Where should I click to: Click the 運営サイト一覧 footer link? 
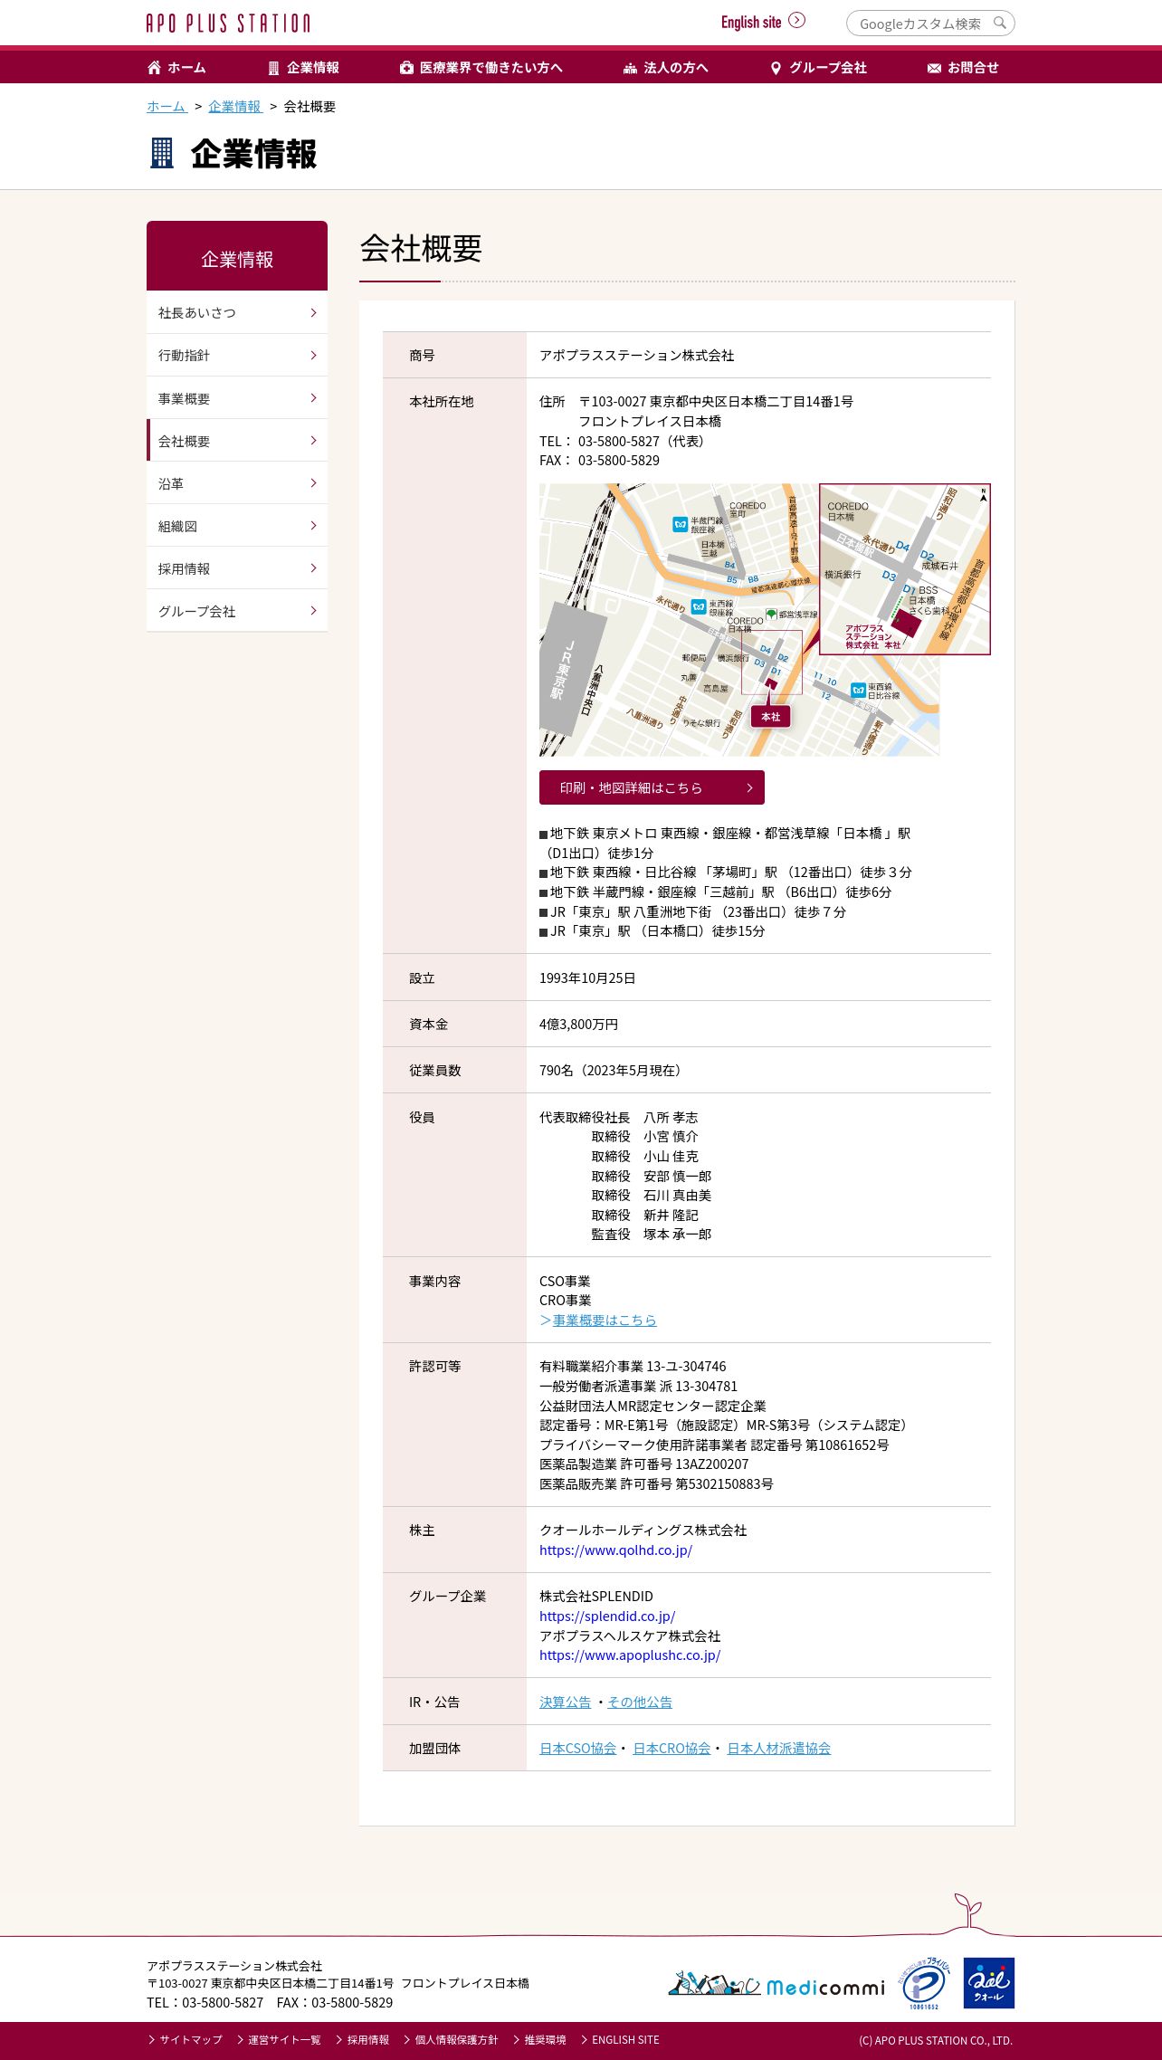tap(280, 2040)
